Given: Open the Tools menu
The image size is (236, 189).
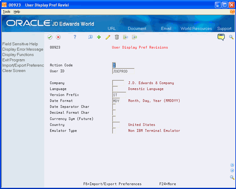Looking at the screenshot, I should pos(7,12).
